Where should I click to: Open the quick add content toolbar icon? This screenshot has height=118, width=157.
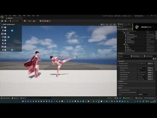(25, 21)
